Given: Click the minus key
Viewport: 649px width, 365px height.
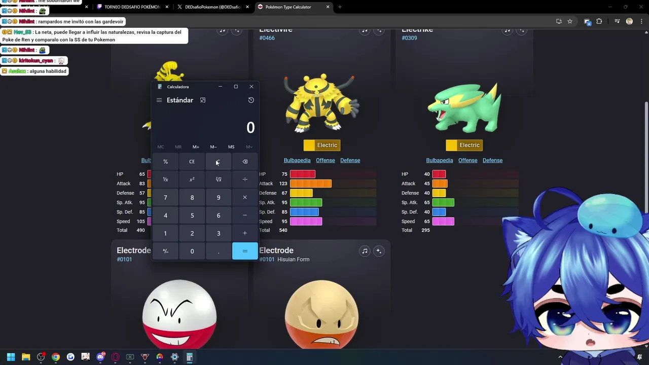Looking at the screenshot, I should point(245,215).
